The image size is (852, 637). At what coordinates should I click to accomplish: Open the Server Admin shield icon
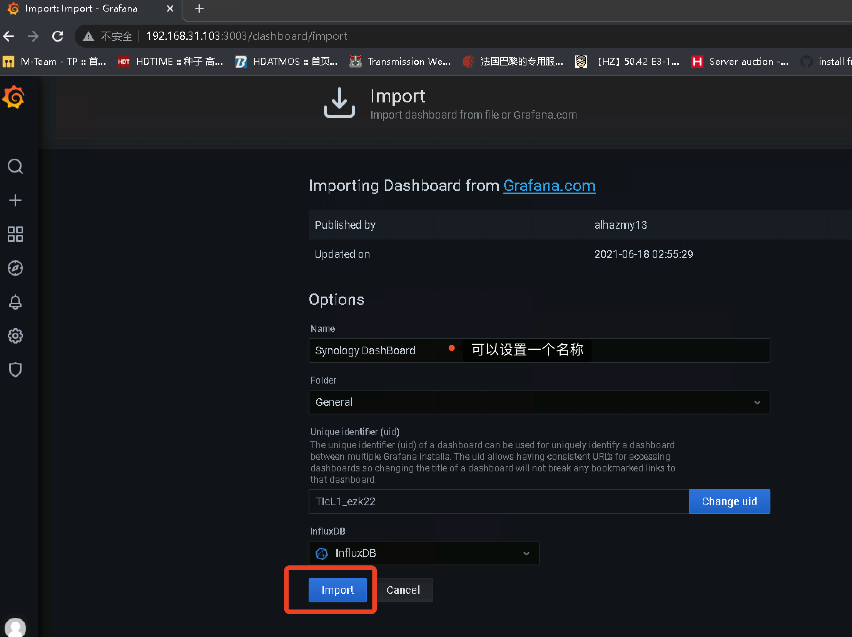pos(15,370)
